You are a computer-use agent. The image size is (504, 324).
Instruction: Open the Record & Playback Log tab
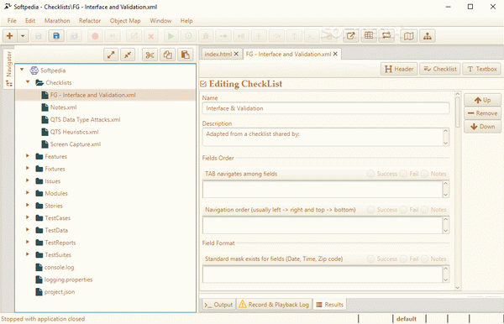274,305
